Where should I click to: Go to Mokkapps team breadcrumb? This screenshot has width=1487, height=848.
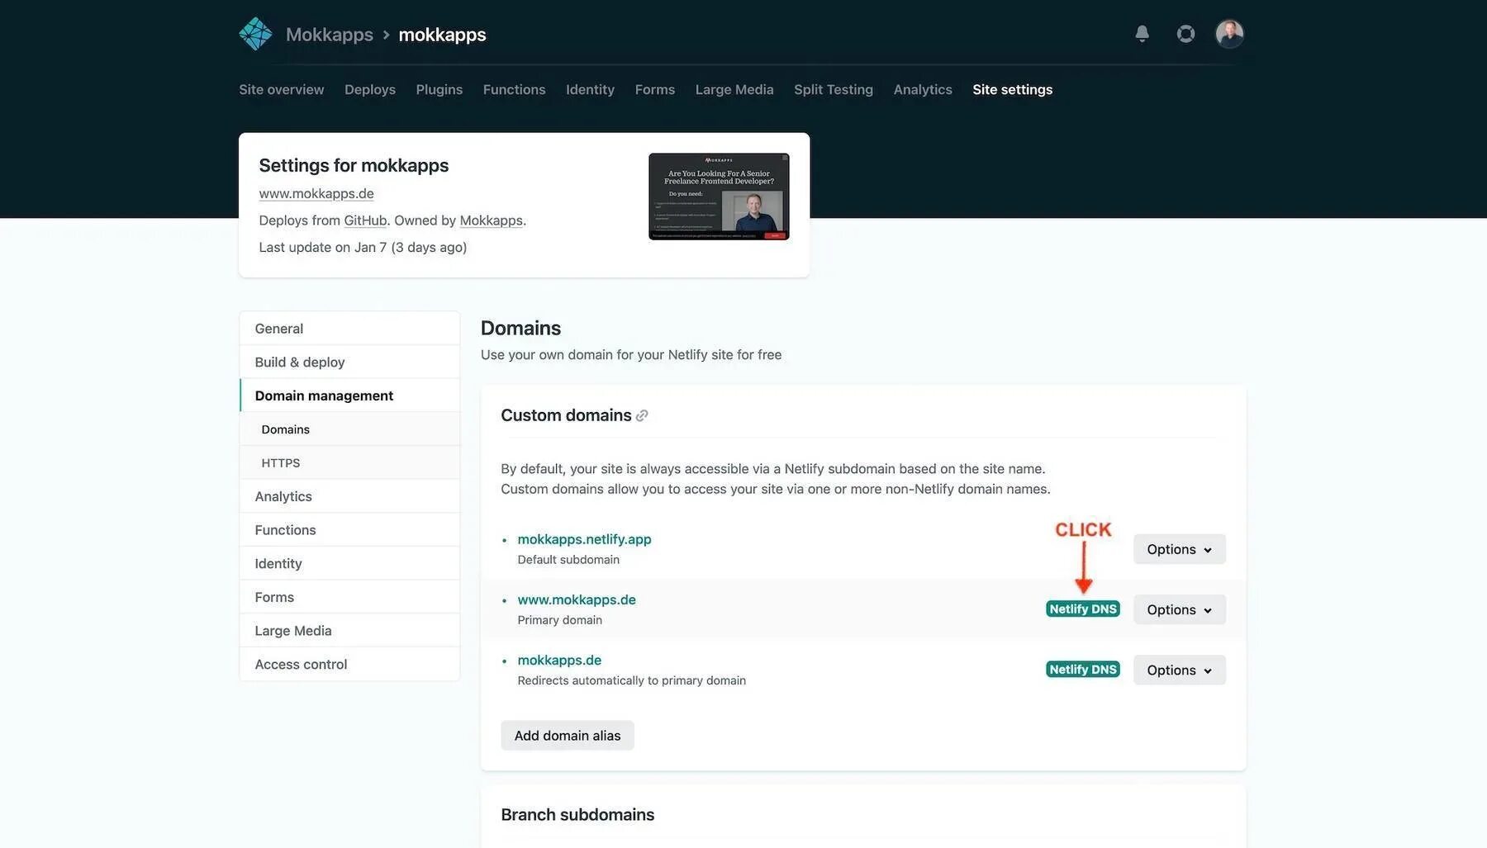(x=330, y=35)
